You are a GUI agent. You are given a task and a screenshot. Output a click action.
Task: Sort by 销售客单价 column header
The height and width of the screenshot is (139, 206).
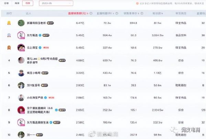130,14
